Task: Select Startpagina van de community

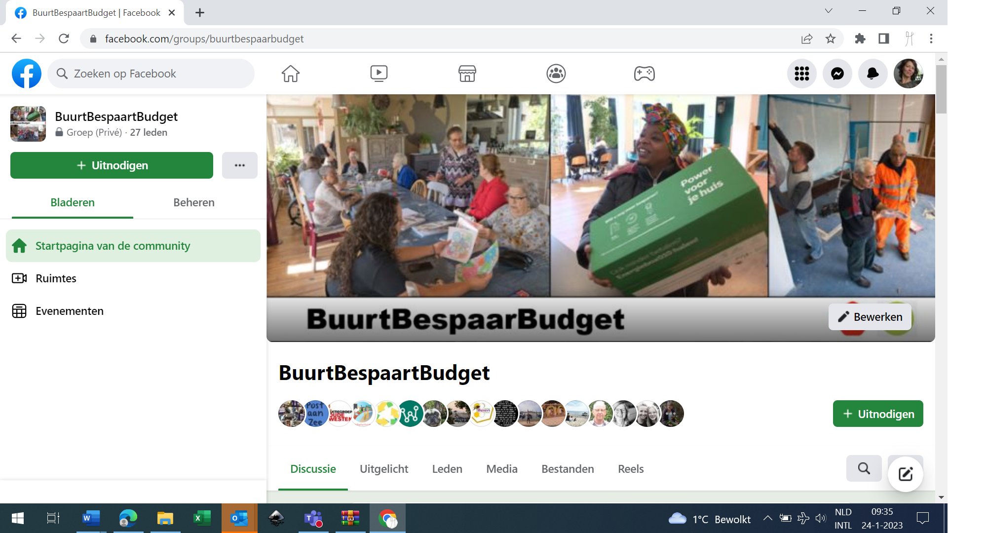Action: tap(133, 246)
